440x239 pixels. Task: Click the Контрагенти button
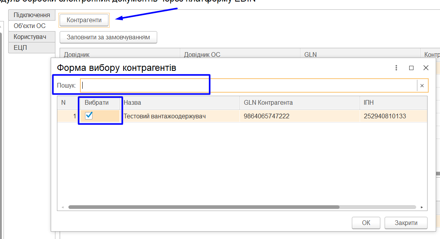[x=84, y=20]
